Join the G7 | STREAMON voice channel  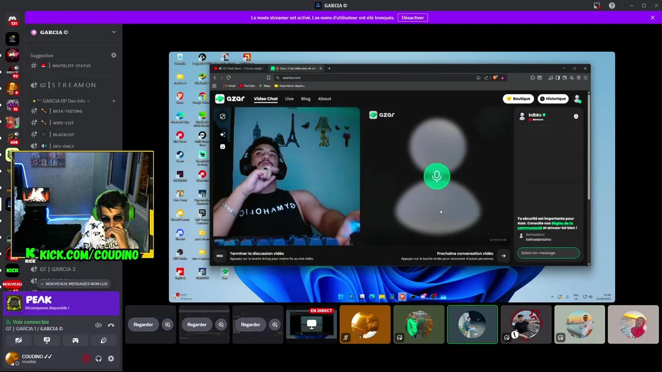[74, 85]
